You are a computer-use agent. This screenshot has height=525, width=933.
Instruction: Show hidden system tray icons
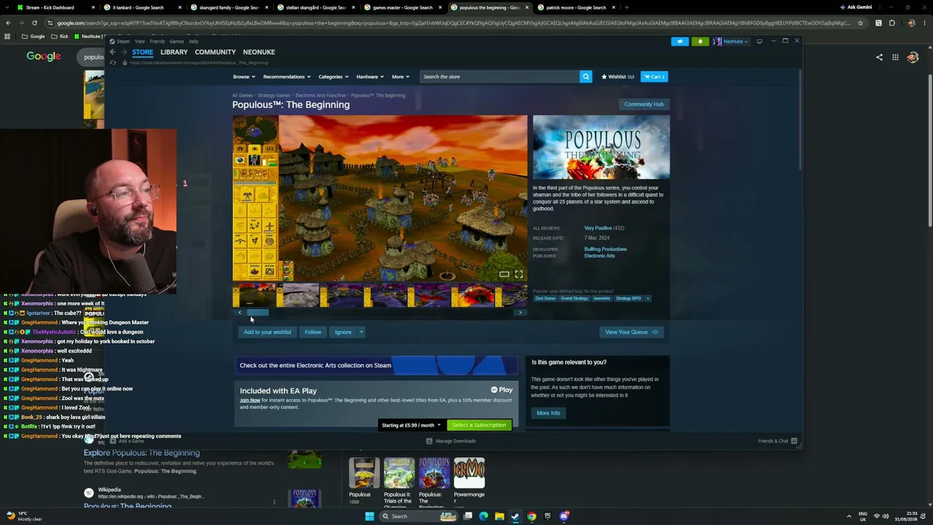pos(848,516)
